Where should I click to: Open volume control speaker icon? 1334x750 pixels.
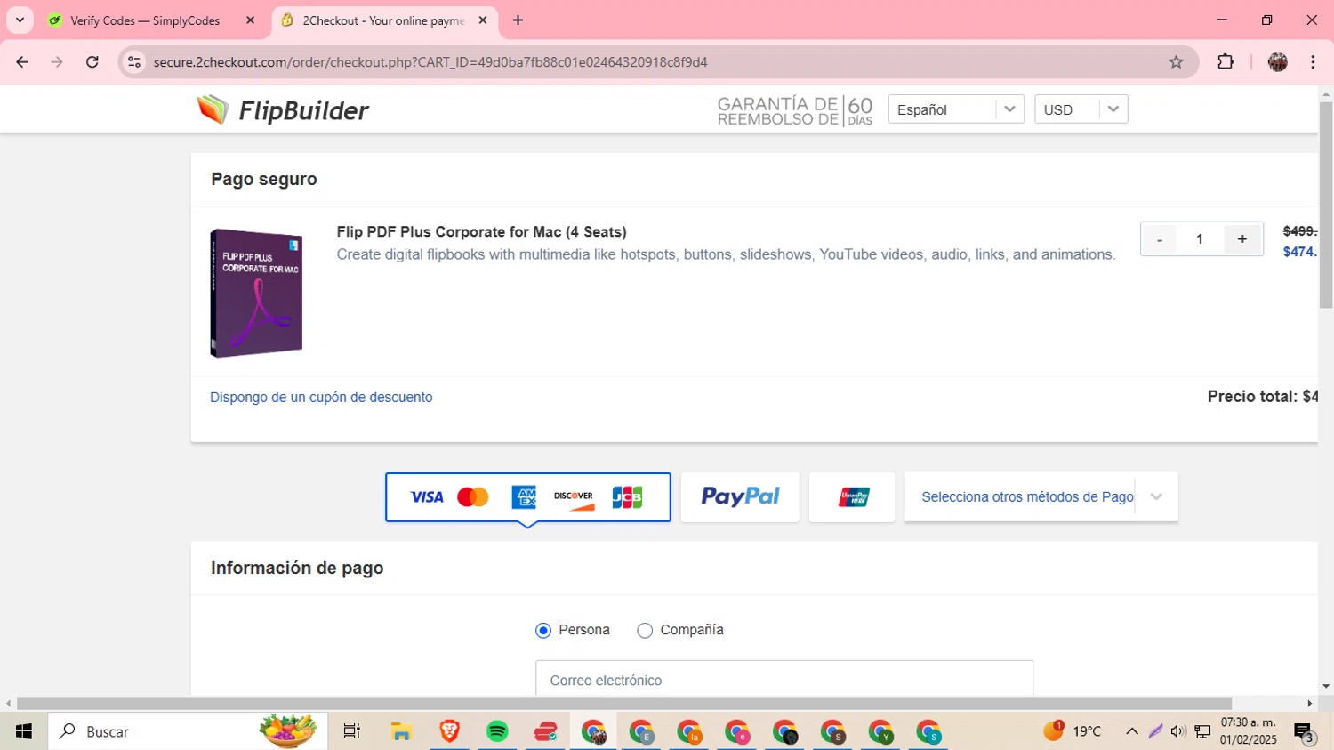tap(1178, 731)
